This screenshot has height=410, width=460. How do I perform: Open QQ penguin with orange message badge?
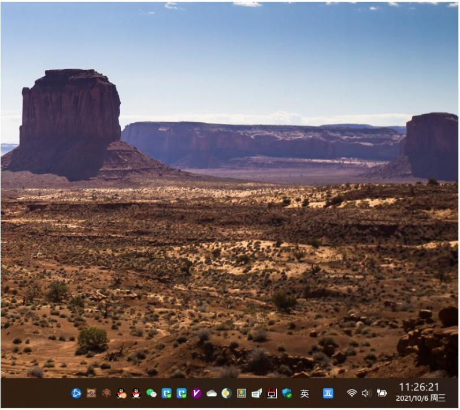tap(121, 393)
